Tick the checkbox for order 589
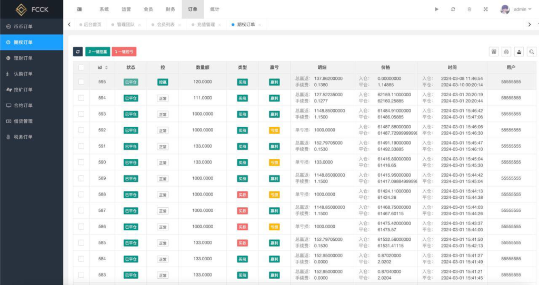This screenshot has height=285, width=539. pos(82,178)
